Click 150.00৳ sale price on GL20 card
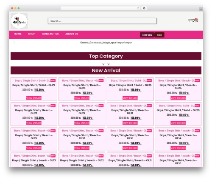Viewport: 212px width, 180px height. 184,115
